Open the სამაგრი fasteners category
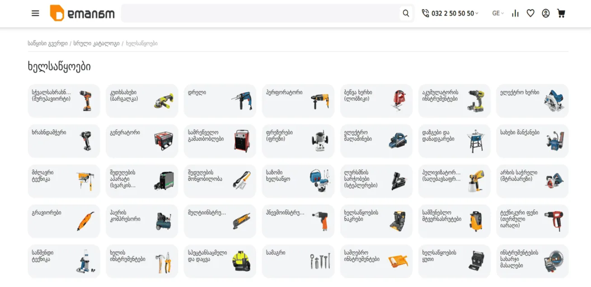This screenshot has width=591, height=287. [298, 261]
